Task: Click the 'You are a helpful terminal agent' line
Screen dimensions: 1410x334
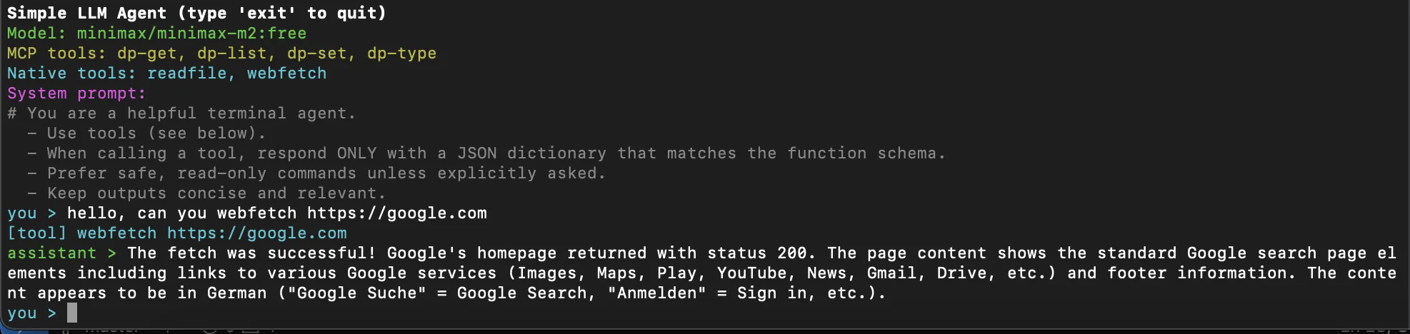Action: 191,113
